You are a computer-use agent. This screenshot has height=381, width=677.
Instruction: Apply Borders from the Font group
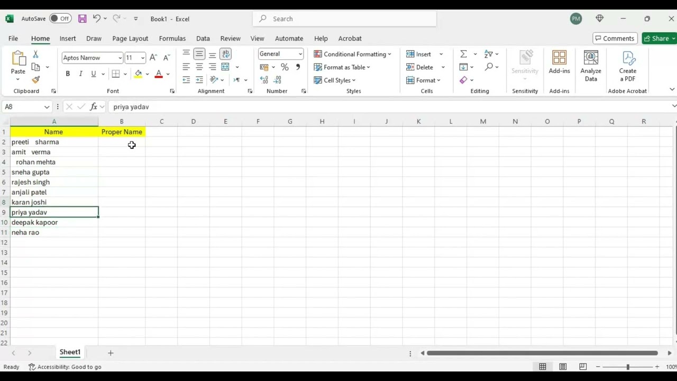pos(115,74)
